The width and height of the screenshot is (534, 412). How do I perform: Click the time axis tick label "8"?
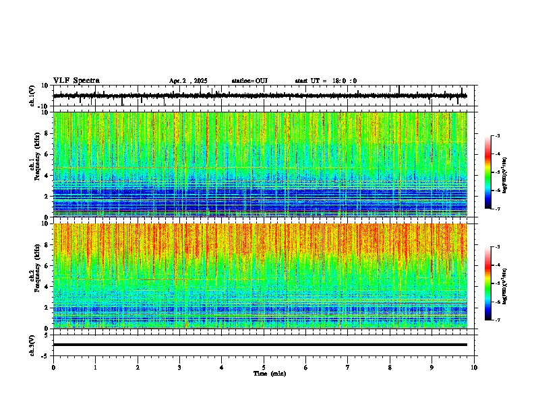pos(390,368)
